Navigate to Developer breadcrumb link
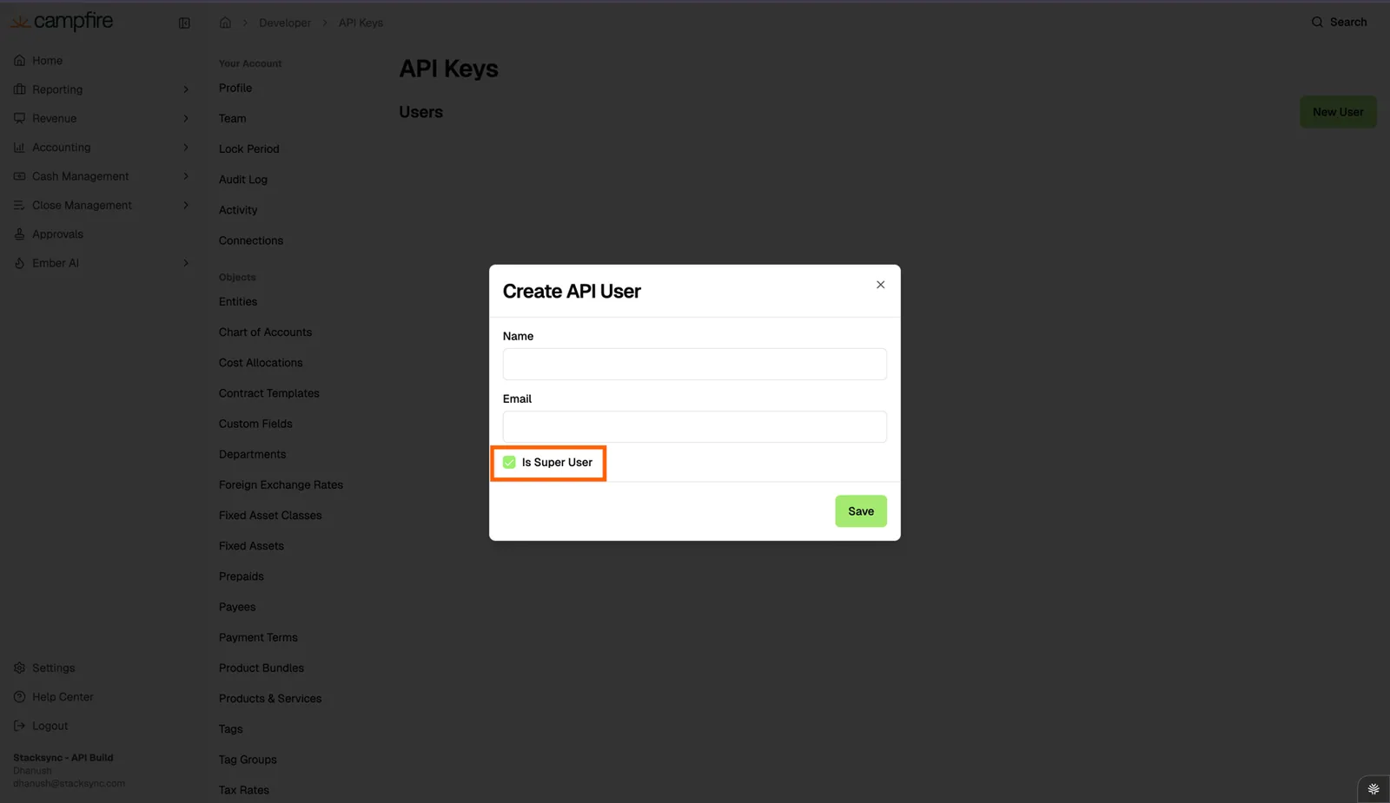Viewport: 1390px width, 803px height. [x=285, y=23]
